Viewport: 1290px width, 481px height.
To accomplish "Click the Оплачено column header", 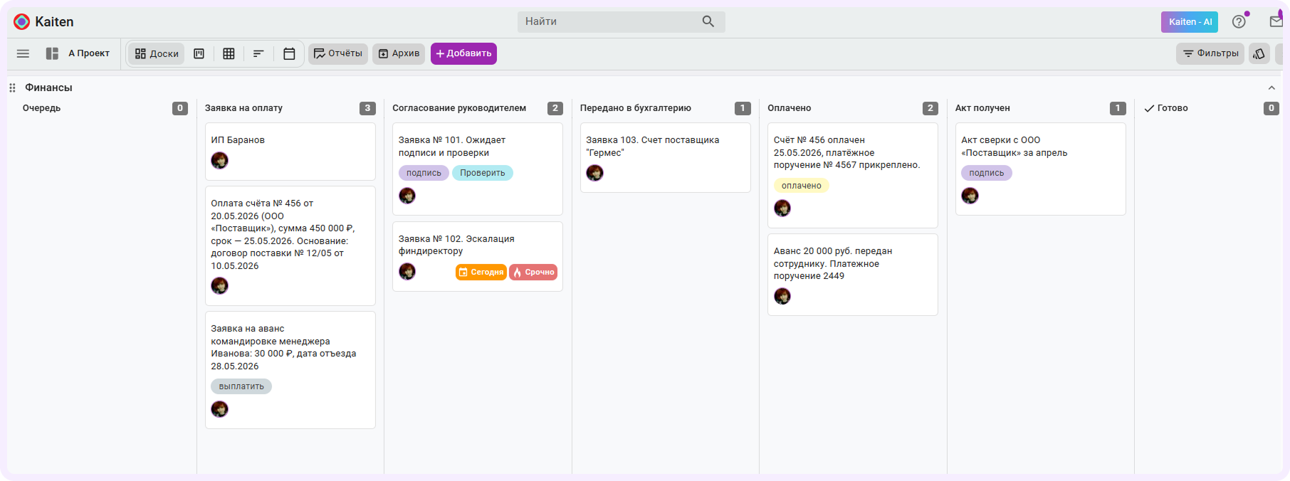I will point(790,108).
